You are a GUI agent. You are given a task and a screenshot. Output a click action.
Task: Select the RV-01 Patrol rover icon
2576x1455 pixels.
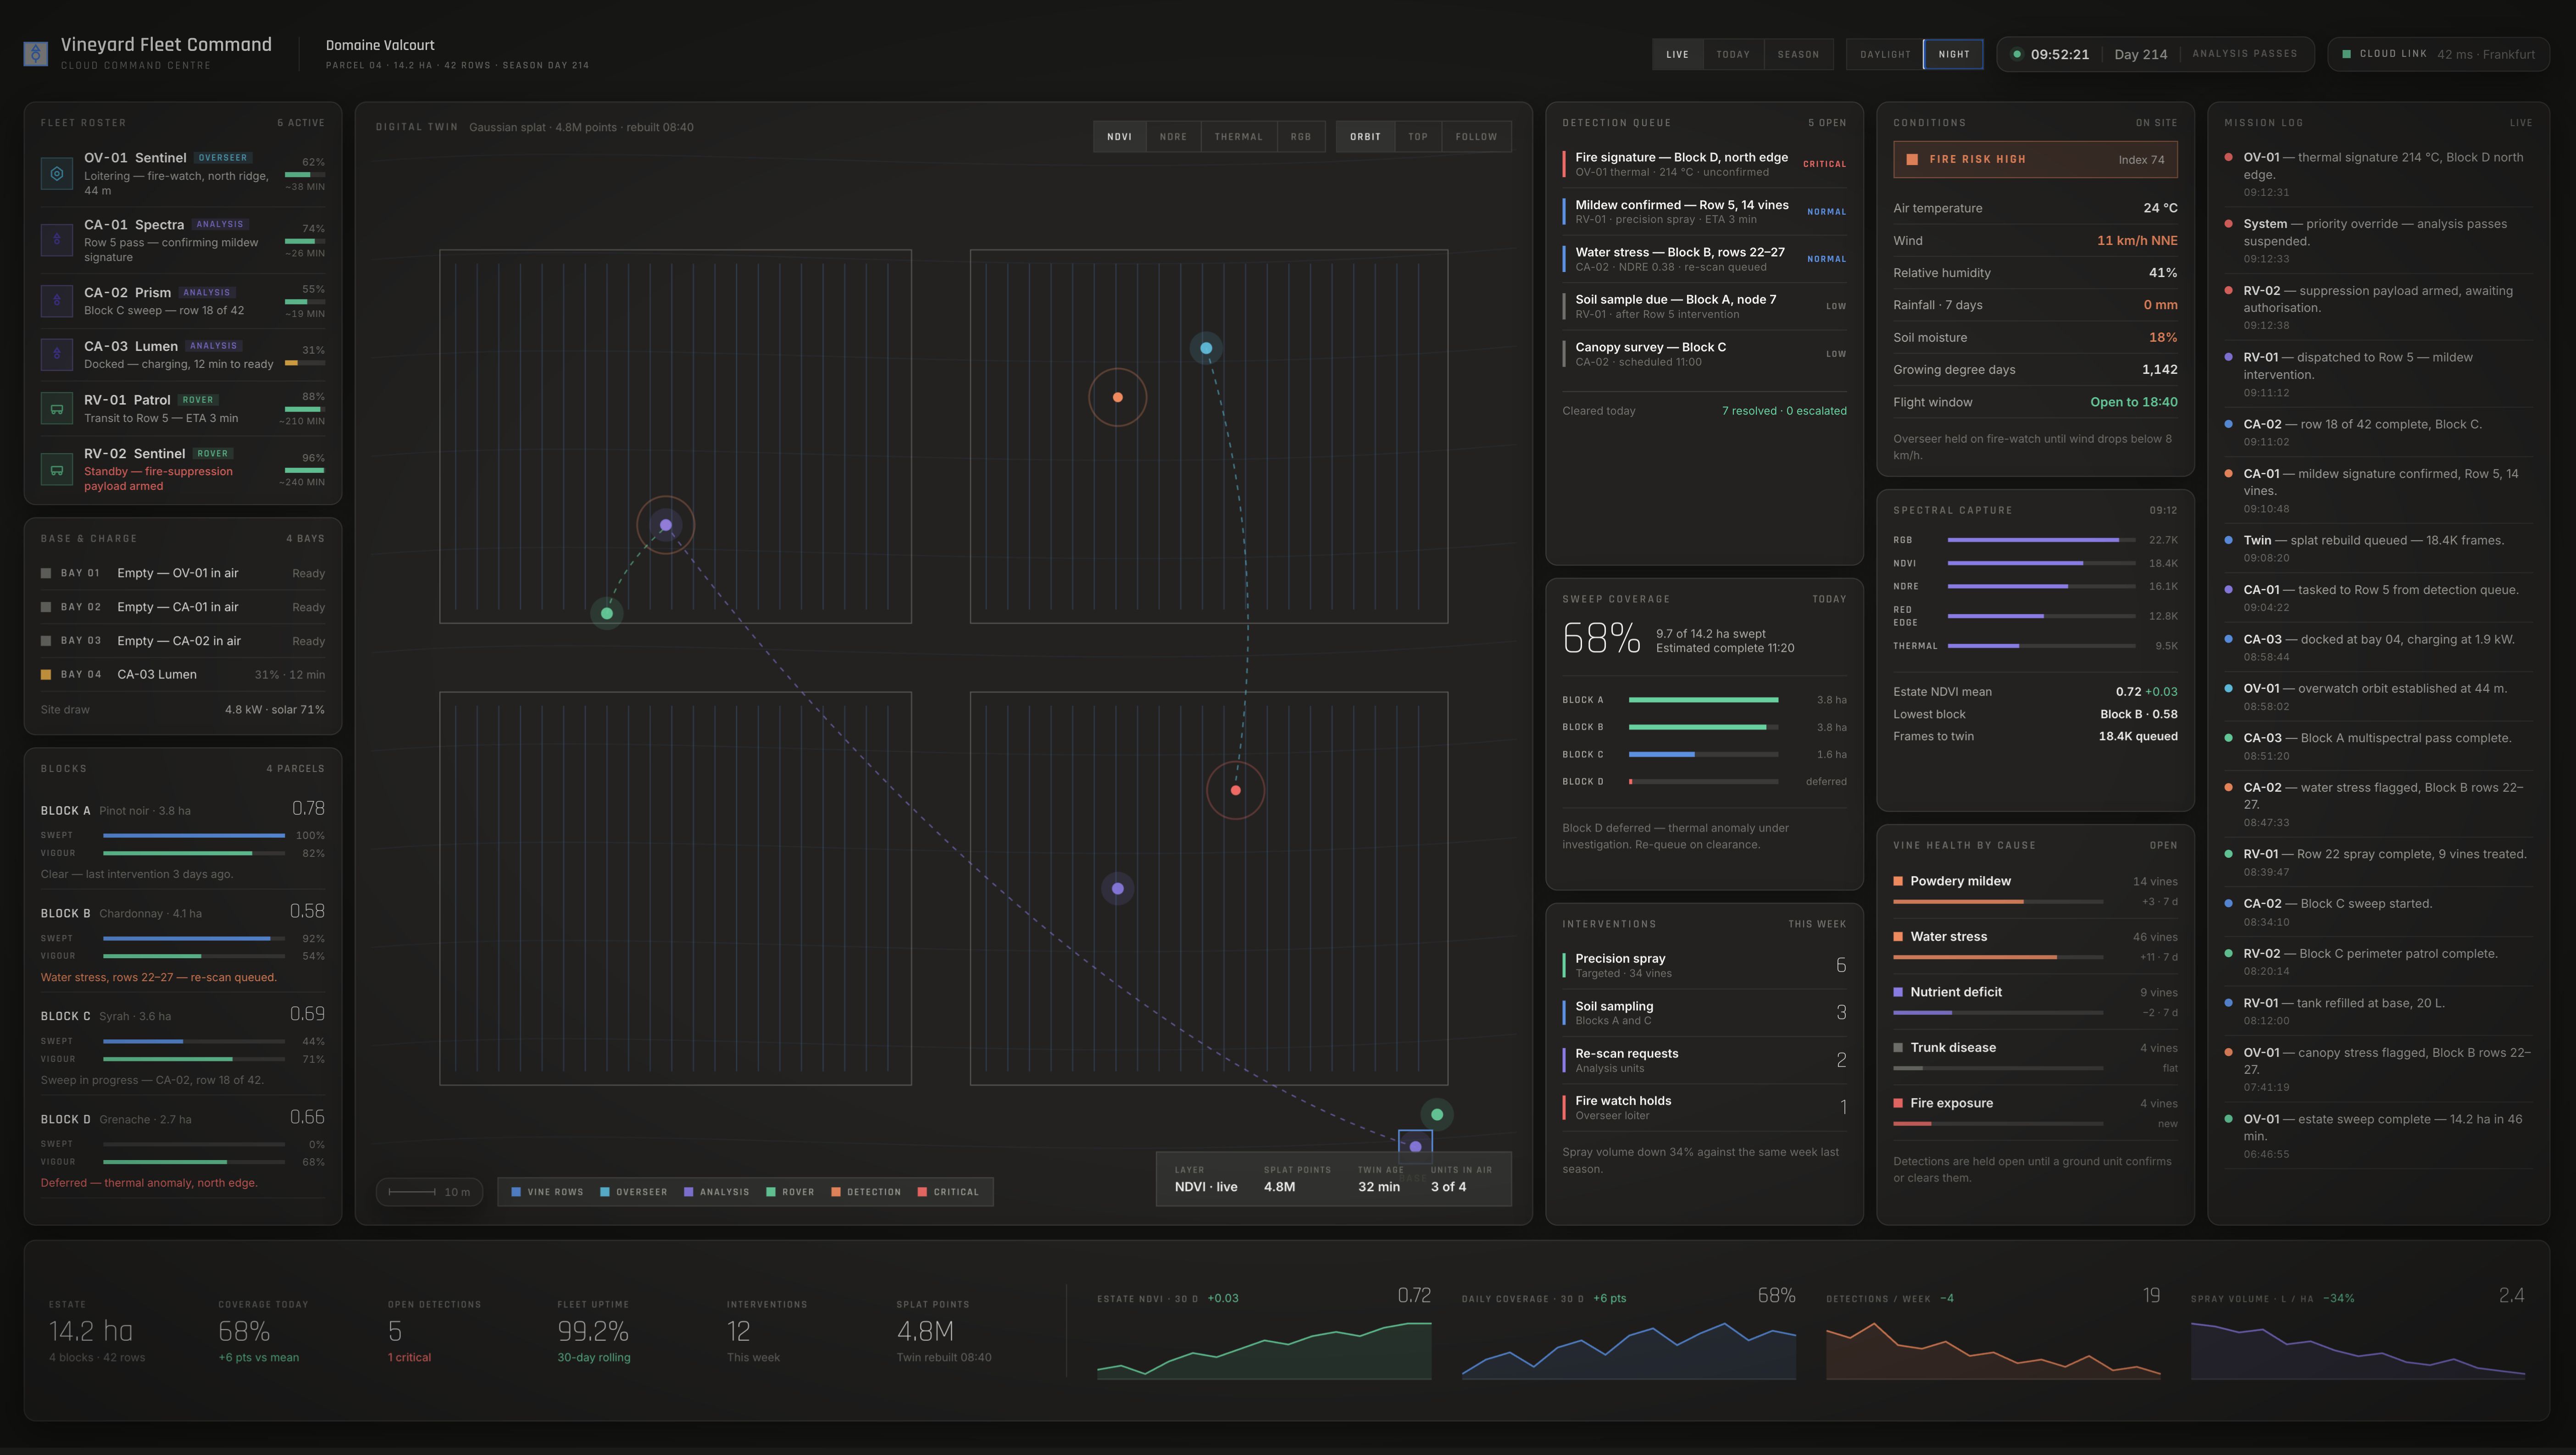[x=57, y=408]
